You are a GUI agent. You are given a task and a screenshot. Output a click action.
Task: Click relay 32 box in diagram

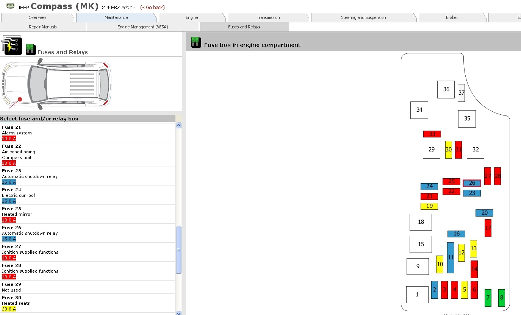pyautogui.click(x=476, y=150)
